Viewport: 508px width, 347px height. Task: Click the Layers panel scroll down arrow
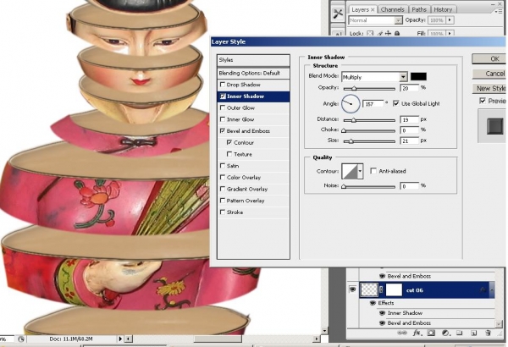point(499,323)
